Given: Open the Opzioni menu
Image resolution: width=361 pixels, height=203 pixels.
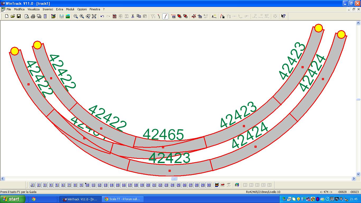Looking at the screenshot, I should [82, 9].
